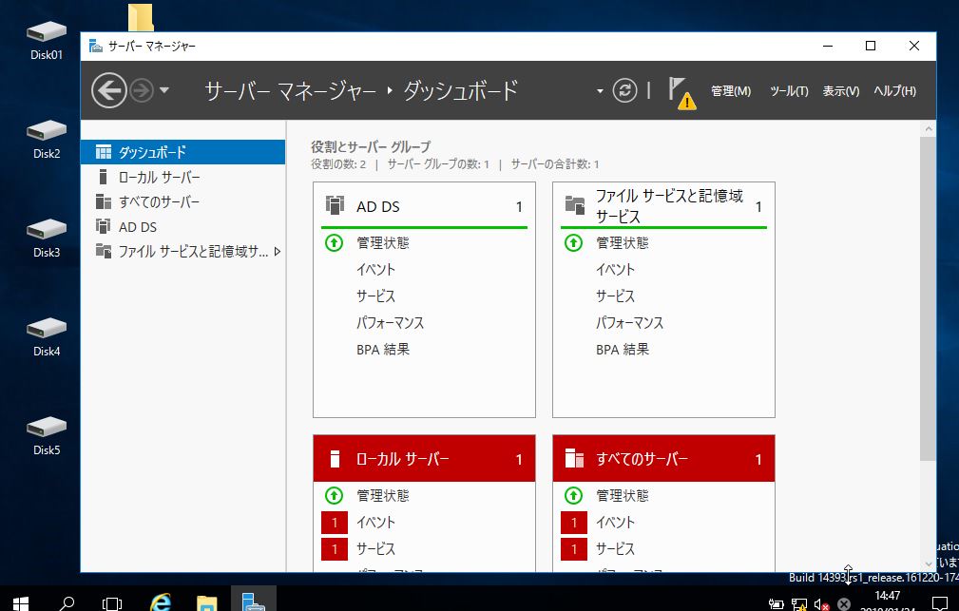Screen dimensions: 959x611
Task: Open イベント in the AD DS tile
Action: [376, 270]
